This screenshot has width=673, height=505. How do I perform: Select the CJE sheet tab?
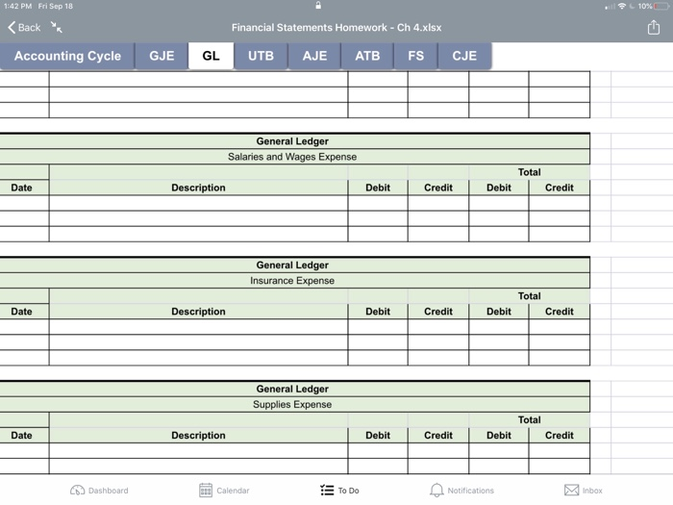click(464, 56)
